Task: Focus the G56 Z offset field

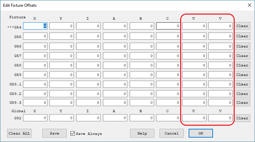Action: coord(88,46)
